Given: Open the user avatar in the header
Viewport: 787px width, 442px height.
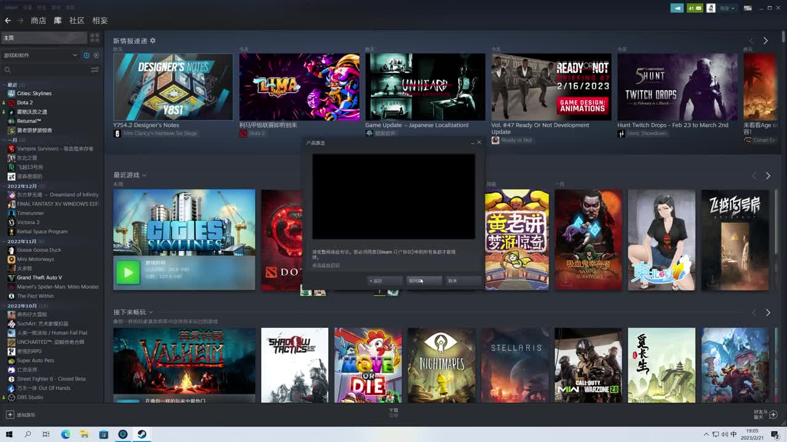Looking at the screenshot, I should (711, 8).
